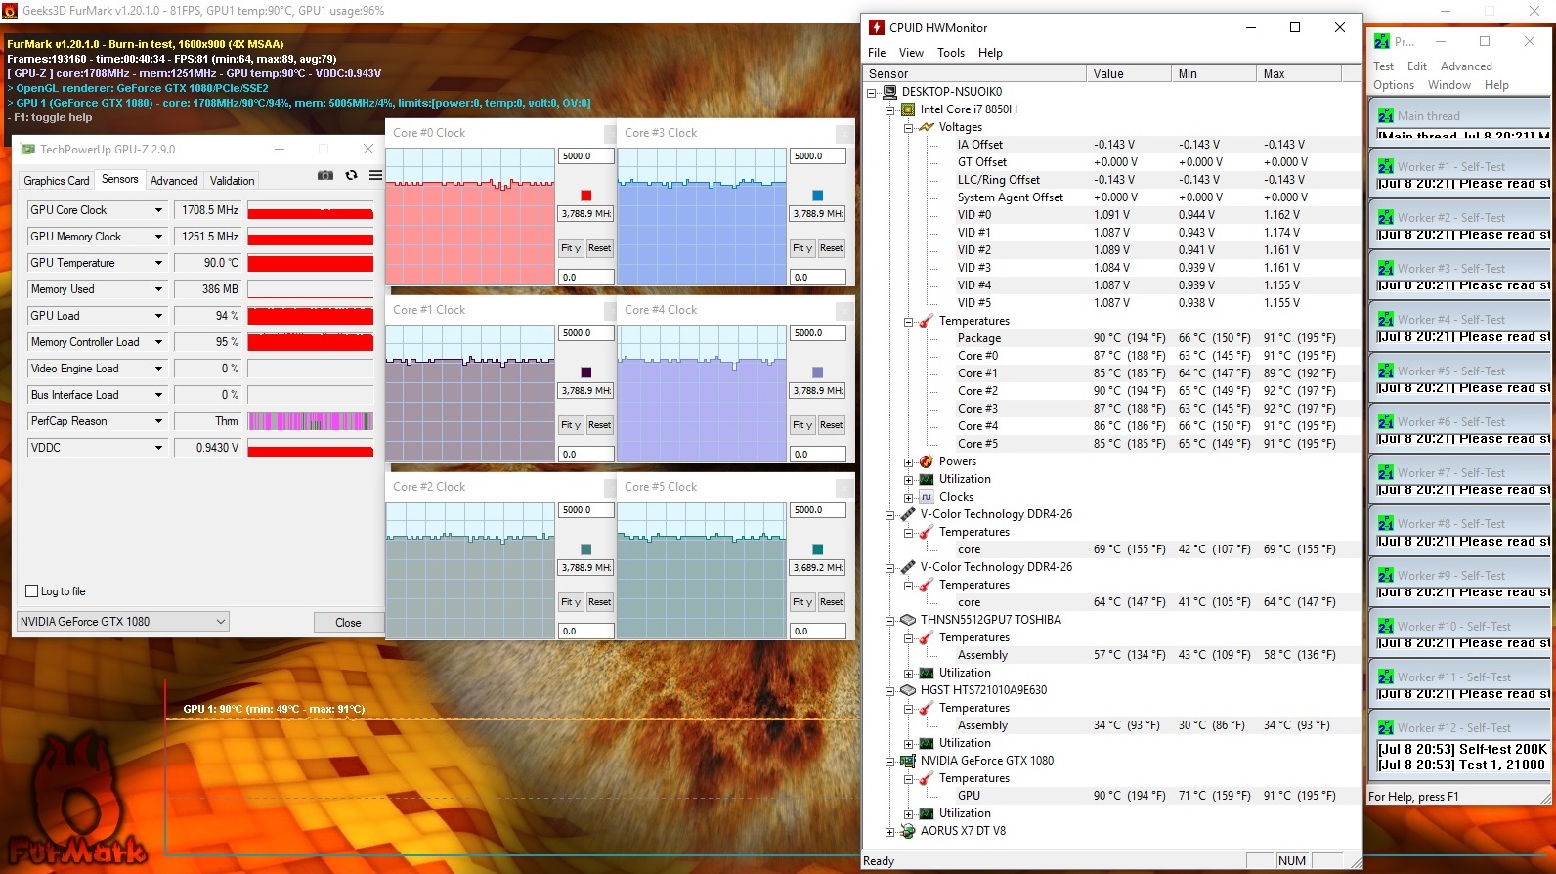Click Reset on the Core #5 Clock graph
This screenshot has width=1556, height=874.
click(832, 602)
